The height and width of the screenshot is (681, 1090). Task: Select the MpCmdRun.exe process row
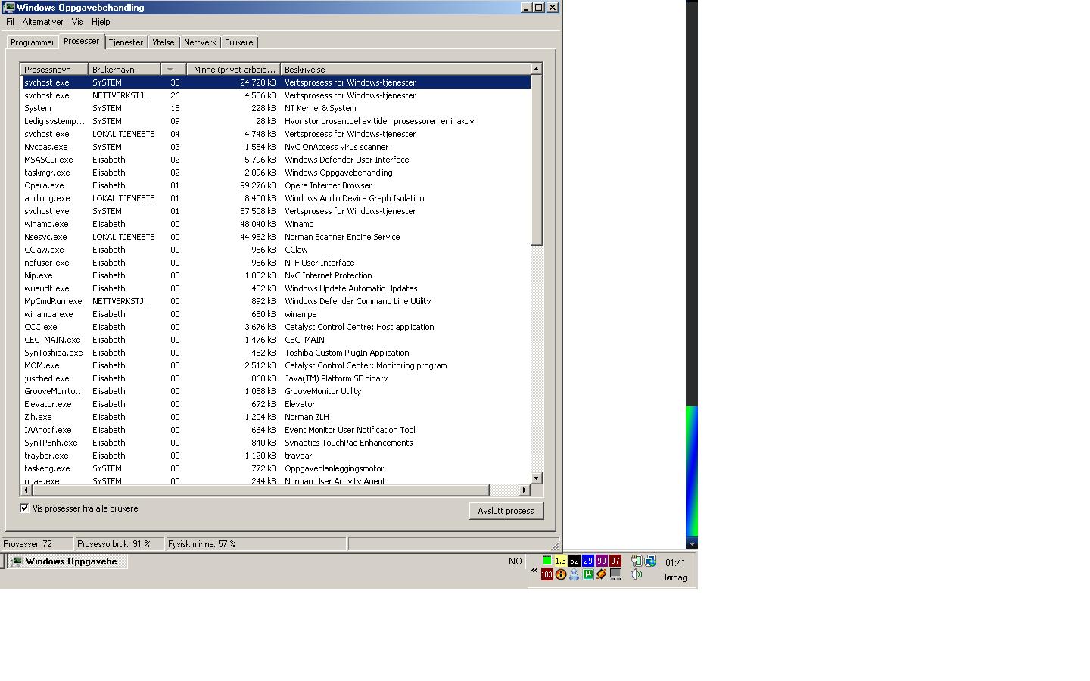(276, 301)
